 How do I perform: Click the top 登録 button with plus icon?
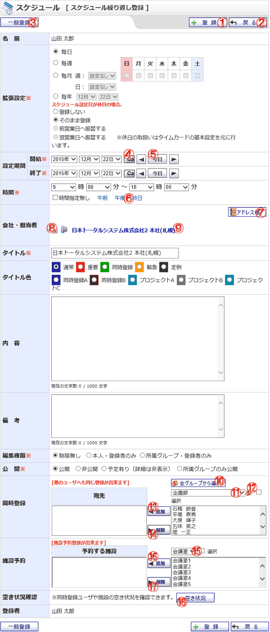click(x=208, y=23)
